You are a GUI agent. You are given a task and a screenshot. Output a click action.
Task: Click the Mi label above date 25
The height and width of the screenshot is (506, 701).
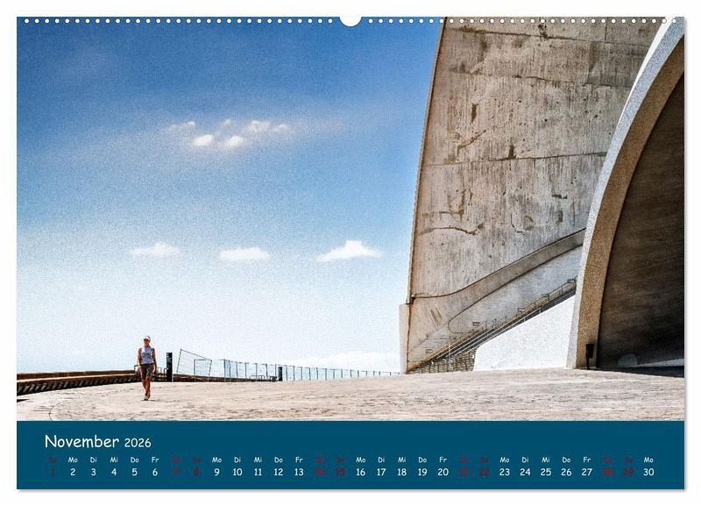click(x=546, y=460)
